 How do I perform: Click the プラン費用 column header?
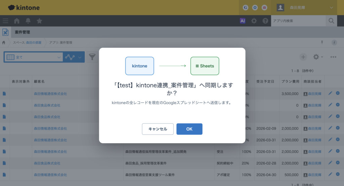(x=290, y=81)
